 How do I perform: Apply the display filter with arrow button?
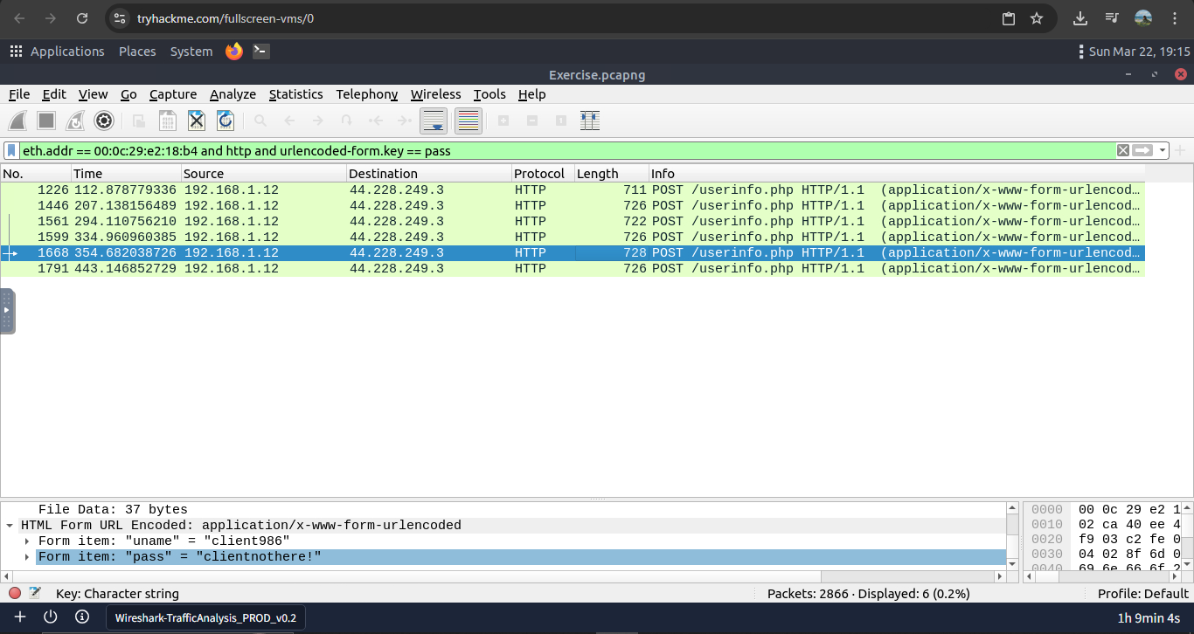coord(1142,150)
